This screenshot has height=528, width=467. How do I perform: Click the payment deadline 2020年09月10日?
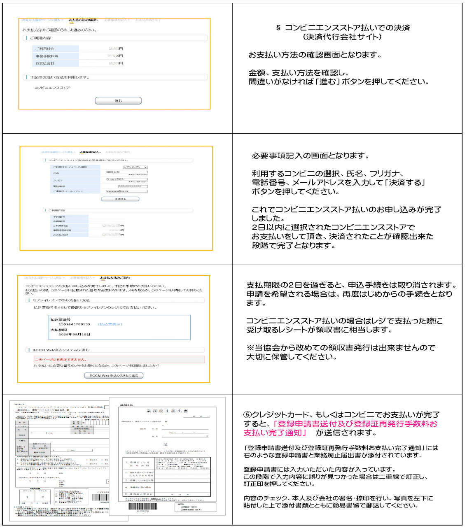74,334
